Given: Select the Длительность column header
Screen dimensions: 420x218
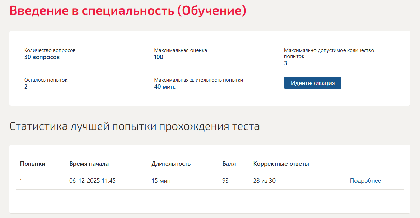Looking at the screenshot, I should tap(171, 164).
